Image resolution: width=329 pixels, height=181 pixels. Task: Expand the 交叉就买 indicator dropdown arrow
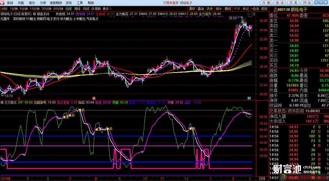(x=2, y=102)
